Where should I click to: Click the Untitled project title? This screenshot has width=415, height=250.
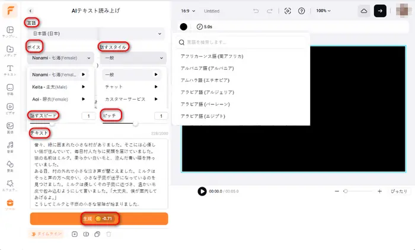212,11
